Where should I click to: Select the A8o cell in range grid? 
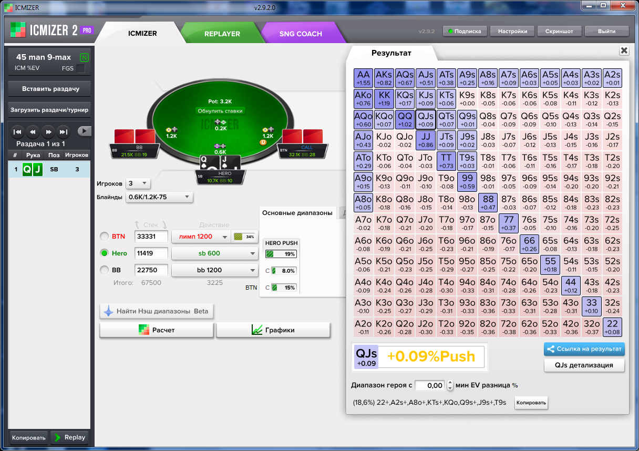(363, 202)
